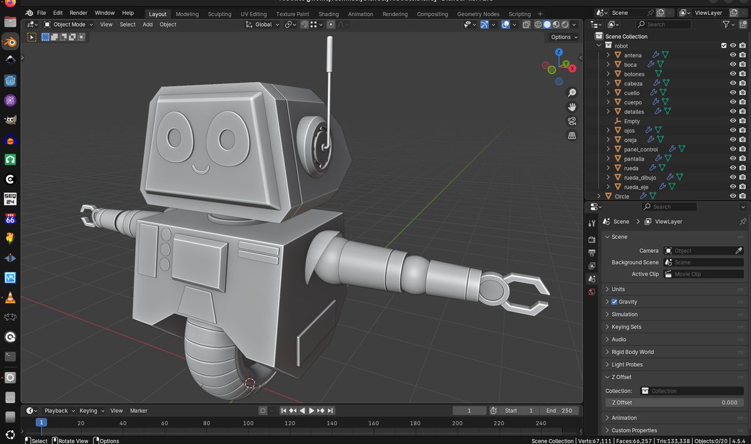Open the Output Properties printer icon
The image size is (751, 444).
[591, 252]
